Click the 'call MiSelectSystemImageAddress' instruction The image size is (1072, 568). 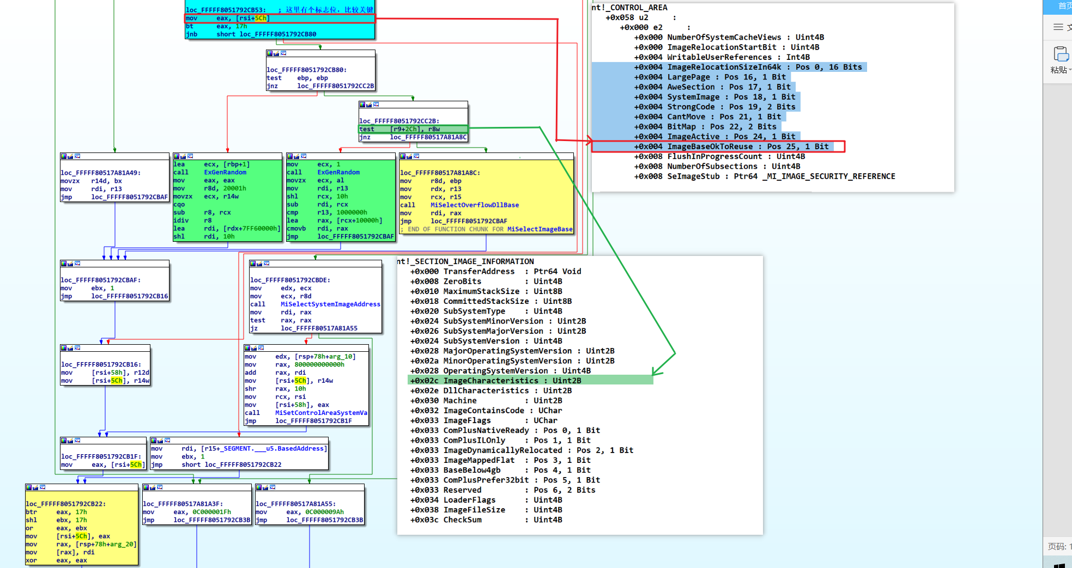[x=315, y=304]
